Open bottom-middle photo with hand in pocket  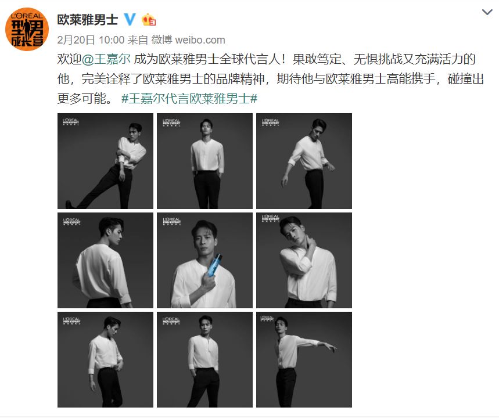click(x=204, y=359)
